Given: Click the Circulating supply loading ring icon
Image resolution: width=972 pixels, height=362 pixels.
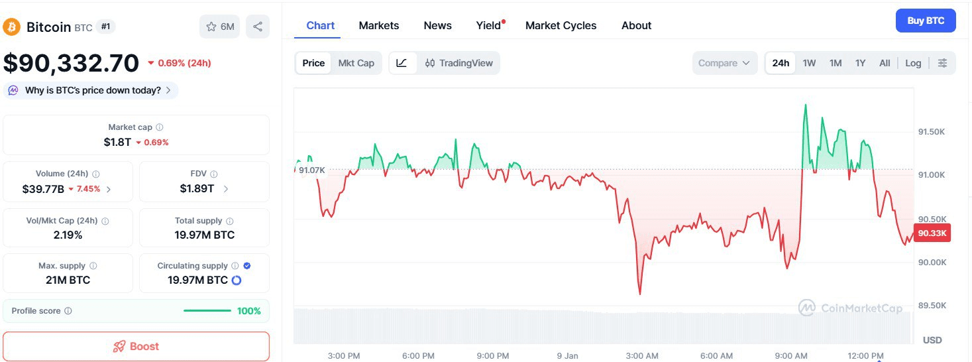Looking at the screenshot, I should point(236,280).
